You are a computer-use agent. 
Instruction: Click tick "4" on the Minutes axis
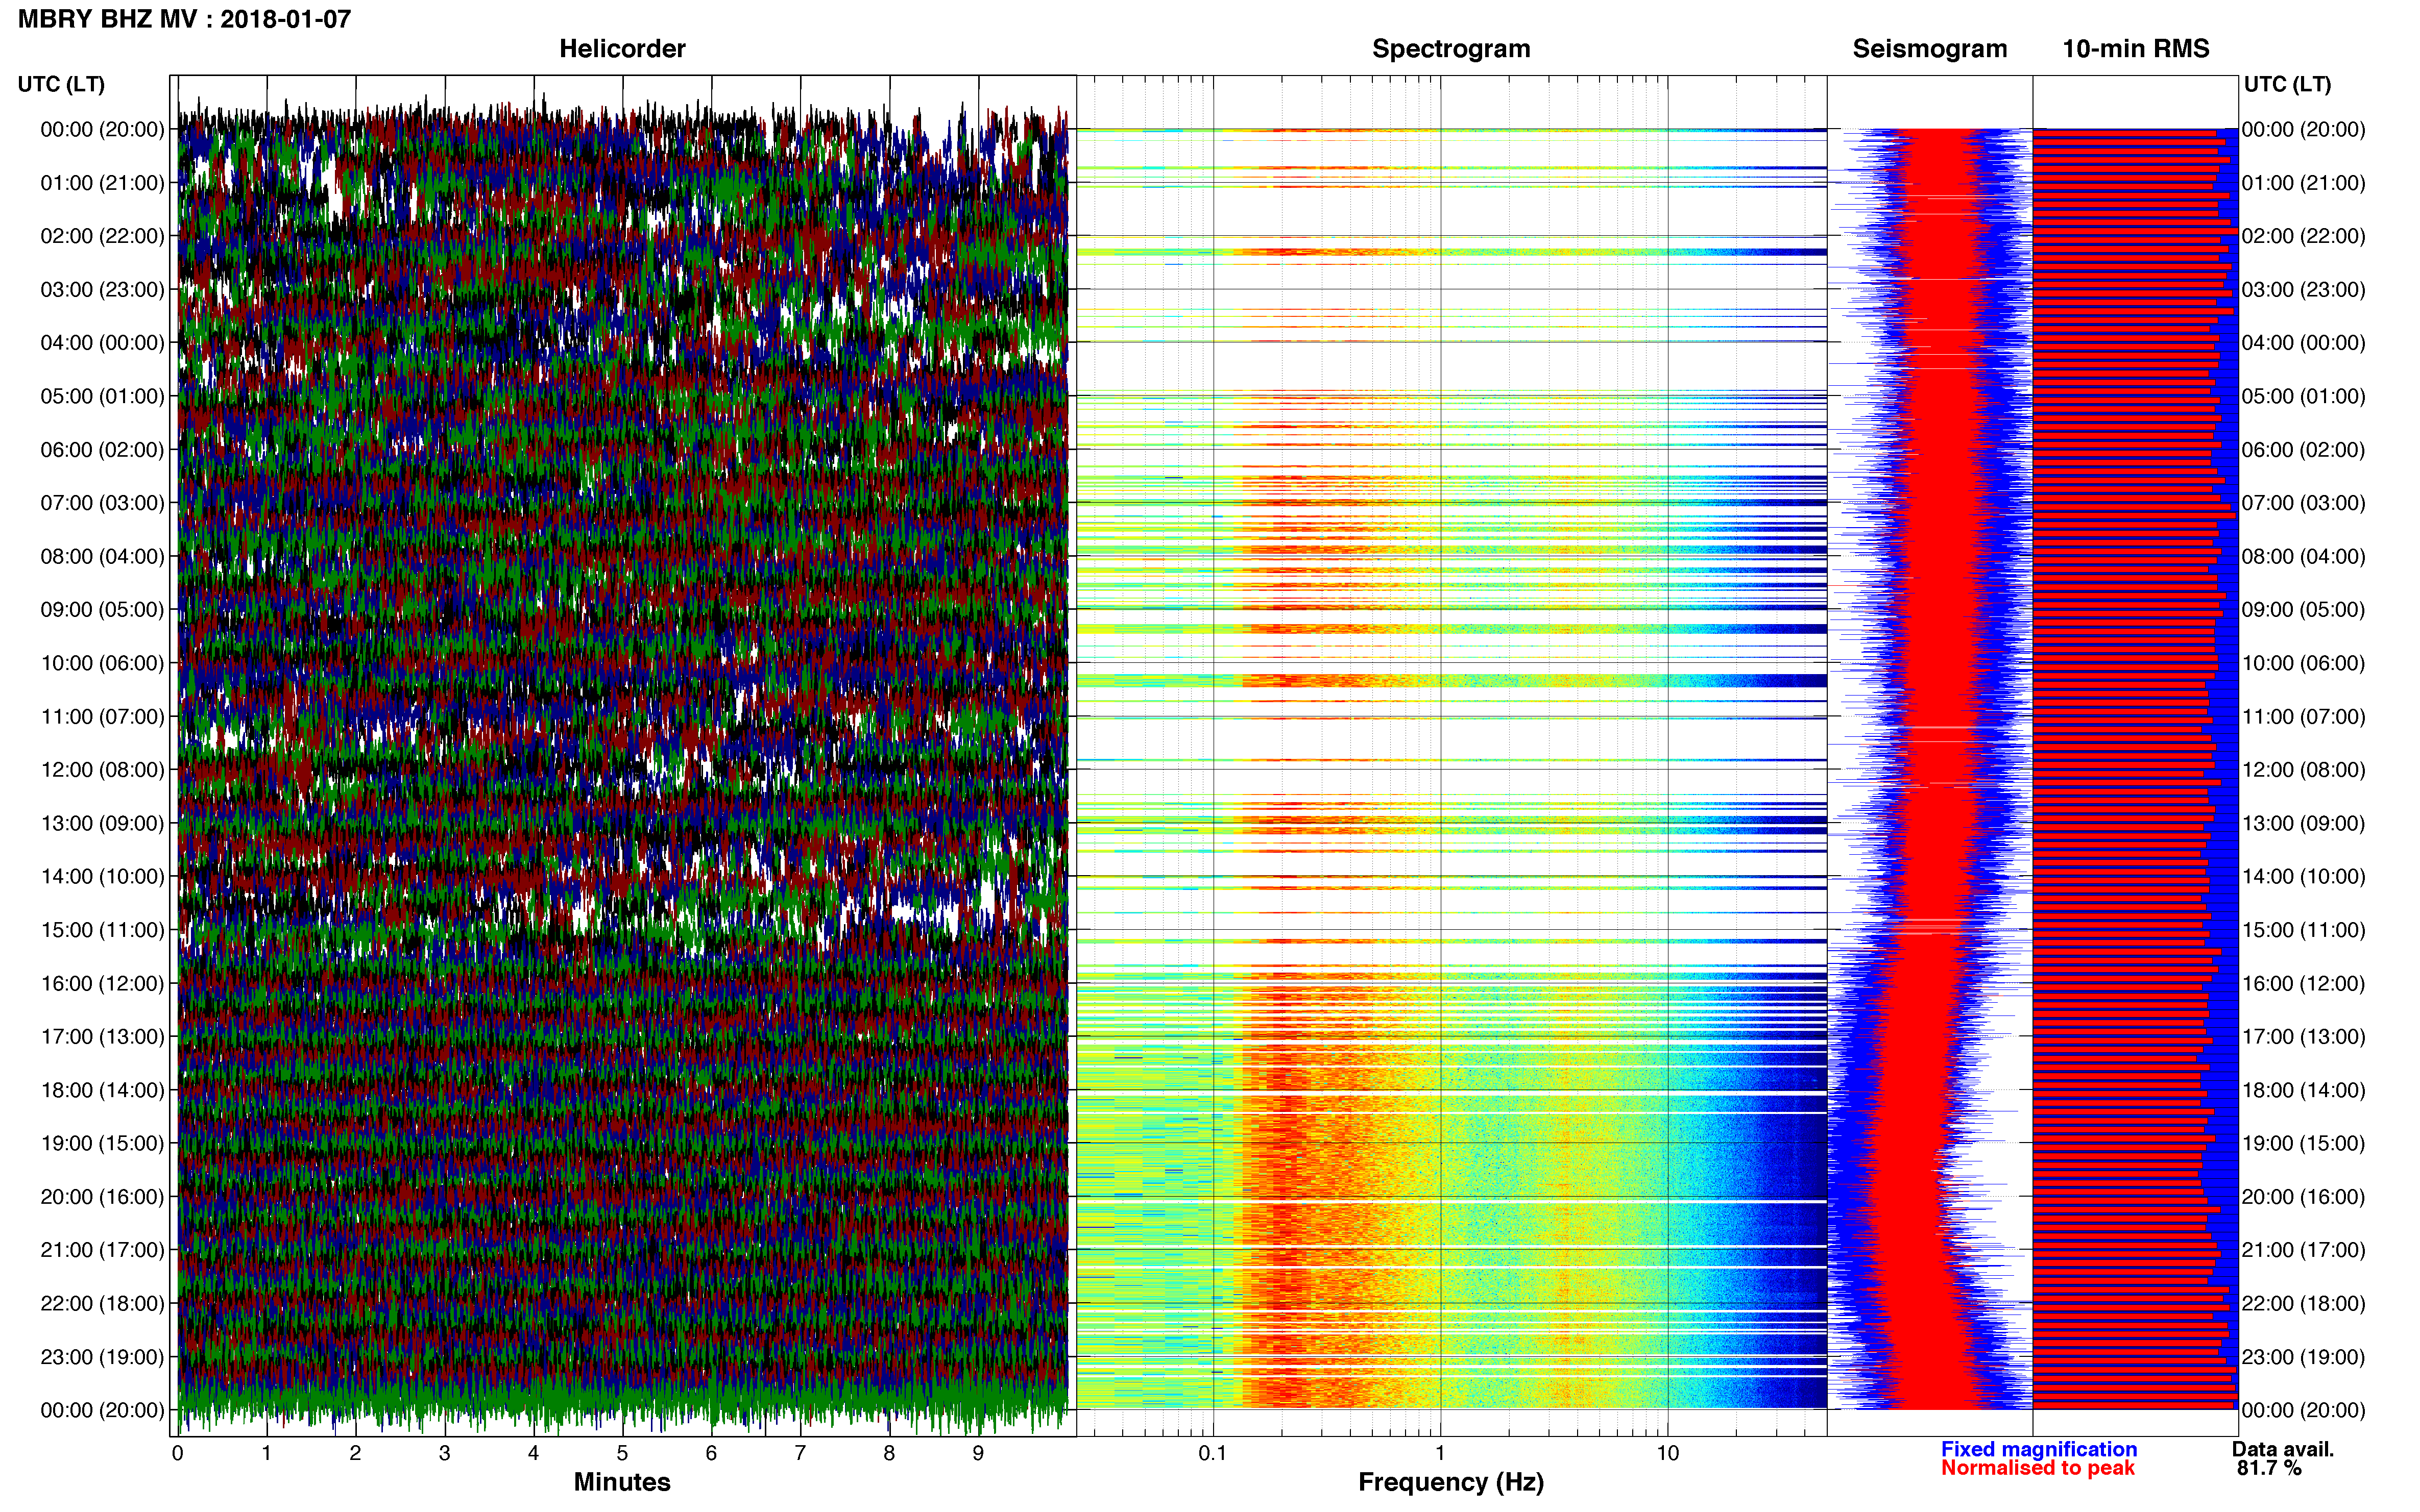(533, 1454)
